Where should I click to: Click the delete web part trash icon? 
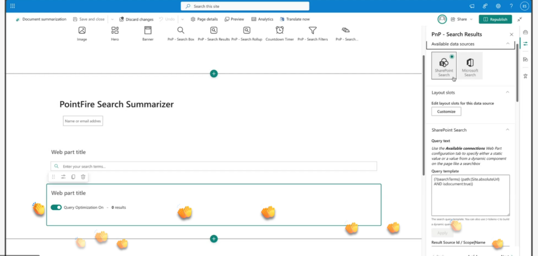click(83, 177)
